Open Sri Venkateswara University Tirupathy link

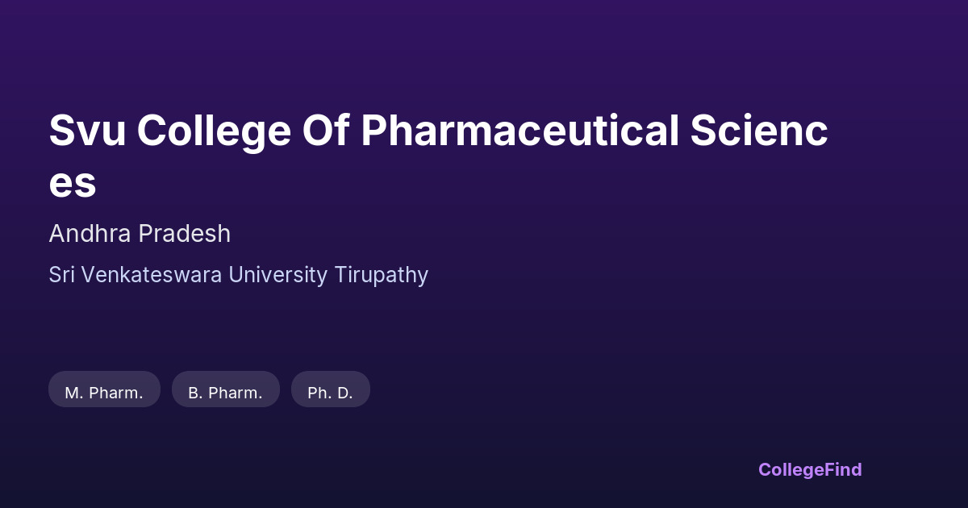pos(238,275)
